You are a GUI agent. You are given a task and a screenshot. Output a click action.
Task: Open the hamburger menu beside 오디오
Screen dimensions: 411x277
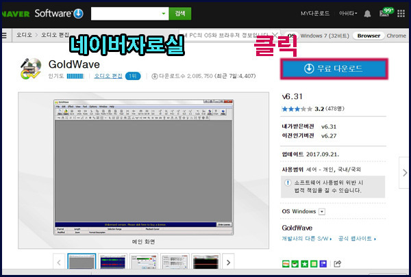(x=5, y=35)
